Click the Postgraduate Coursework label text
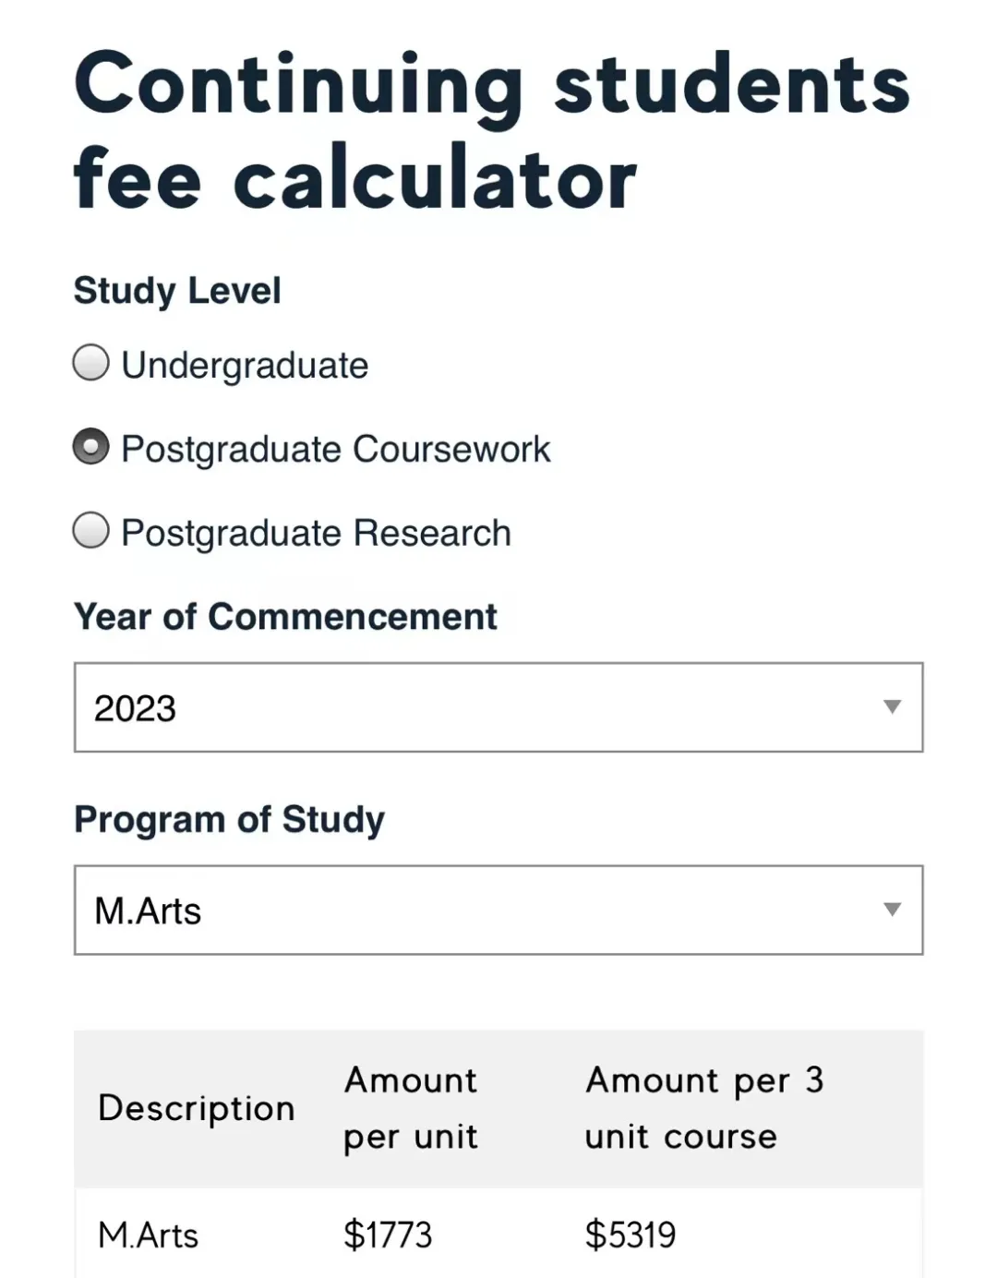 (335, 450)
